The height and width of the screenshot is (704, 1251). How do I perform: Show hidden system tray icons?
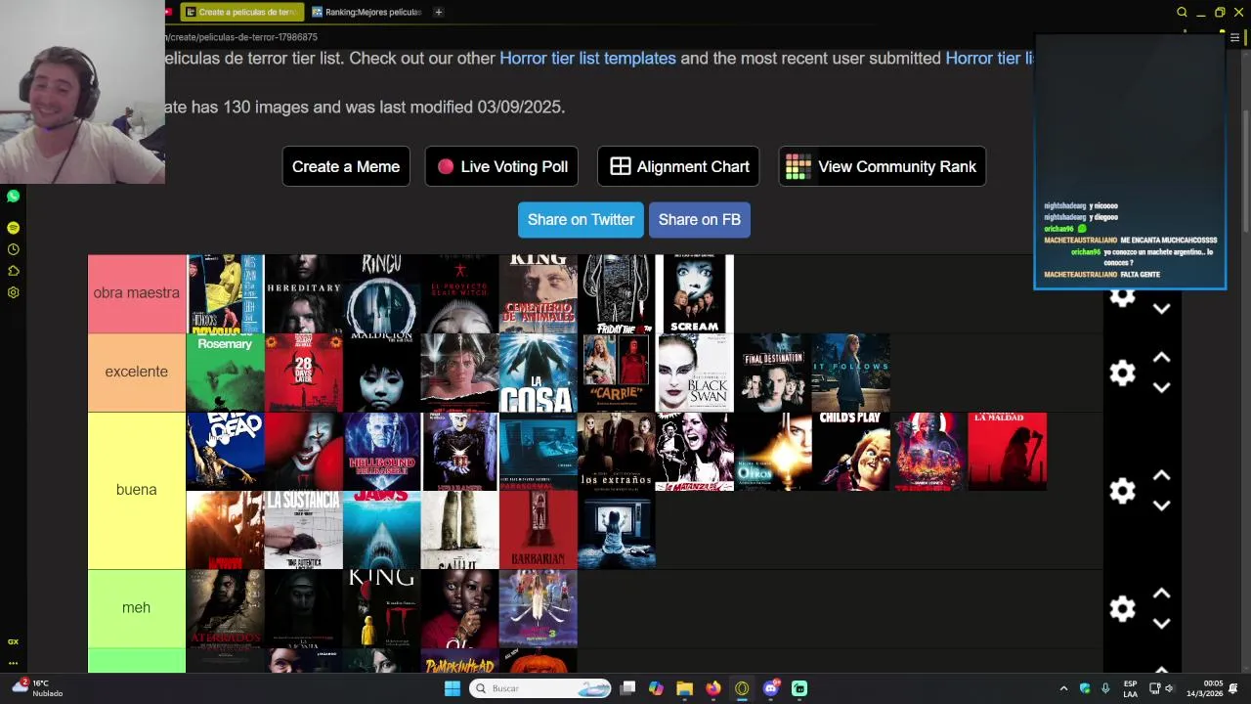[x=1063, y=688]
